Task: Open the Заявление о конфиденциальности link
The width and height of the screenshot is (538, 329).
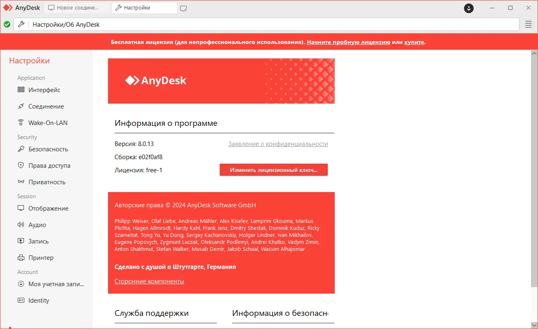Action: click(278, 144)
